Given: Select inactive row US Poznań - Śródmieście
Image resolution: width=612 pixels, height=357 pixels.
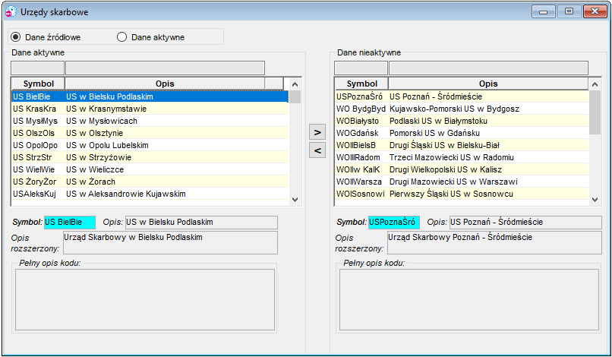Looking at the screenshot, I should 462,96.
